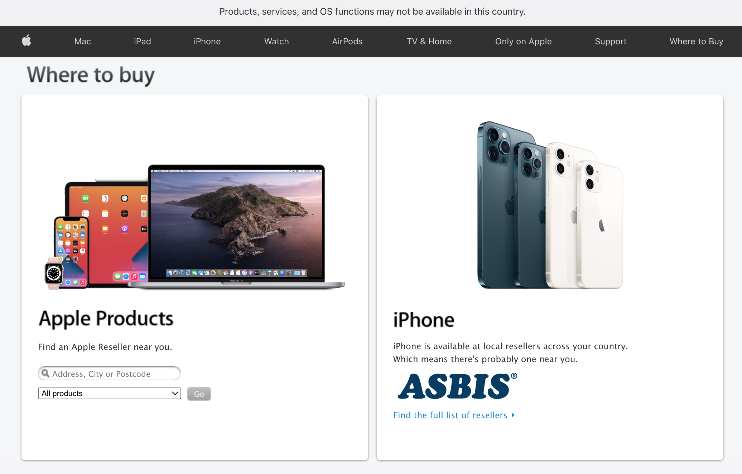Image resolution: width=742 pixels, height=474 pixels.
Task: Open the All products dropdown
Action: click(x=110, y=393)
